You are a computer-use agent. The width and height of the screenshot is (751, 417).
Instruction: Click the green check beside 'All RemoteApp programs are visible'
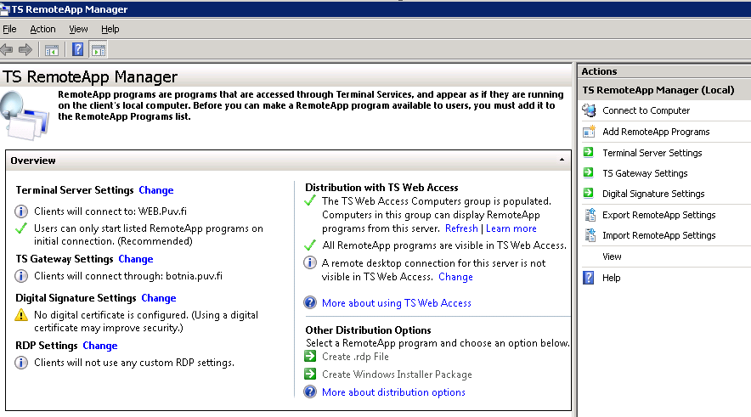[x=310, y=245]
